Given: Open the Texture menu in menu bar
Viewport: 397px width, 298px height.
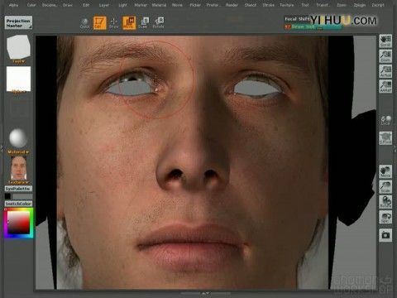Looking at the screenshot, I should 287,5.
